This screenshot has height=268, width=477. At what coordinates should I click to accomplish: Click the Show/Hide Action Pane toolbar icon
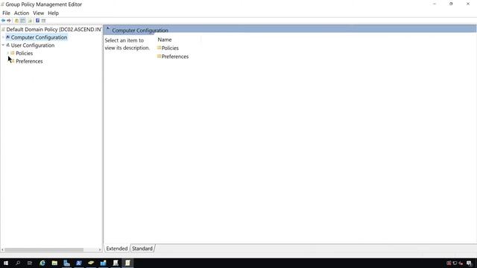click(43, 21)
